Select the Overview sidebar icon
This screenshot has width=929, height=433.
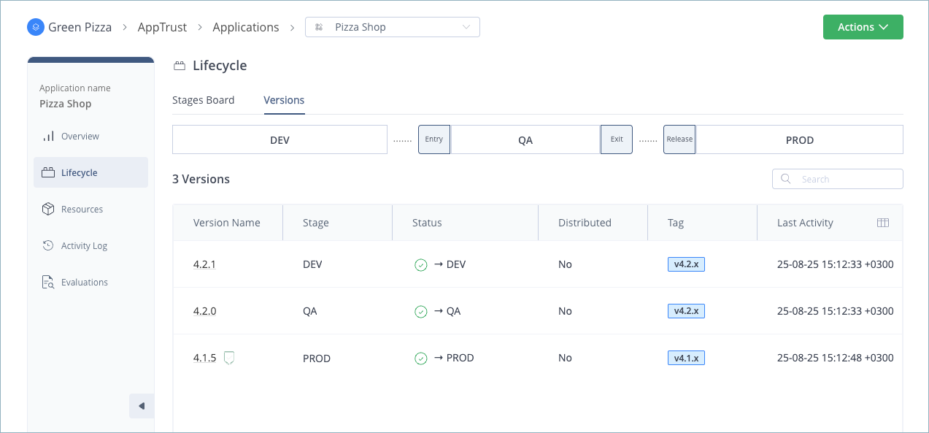pos(50,136)
